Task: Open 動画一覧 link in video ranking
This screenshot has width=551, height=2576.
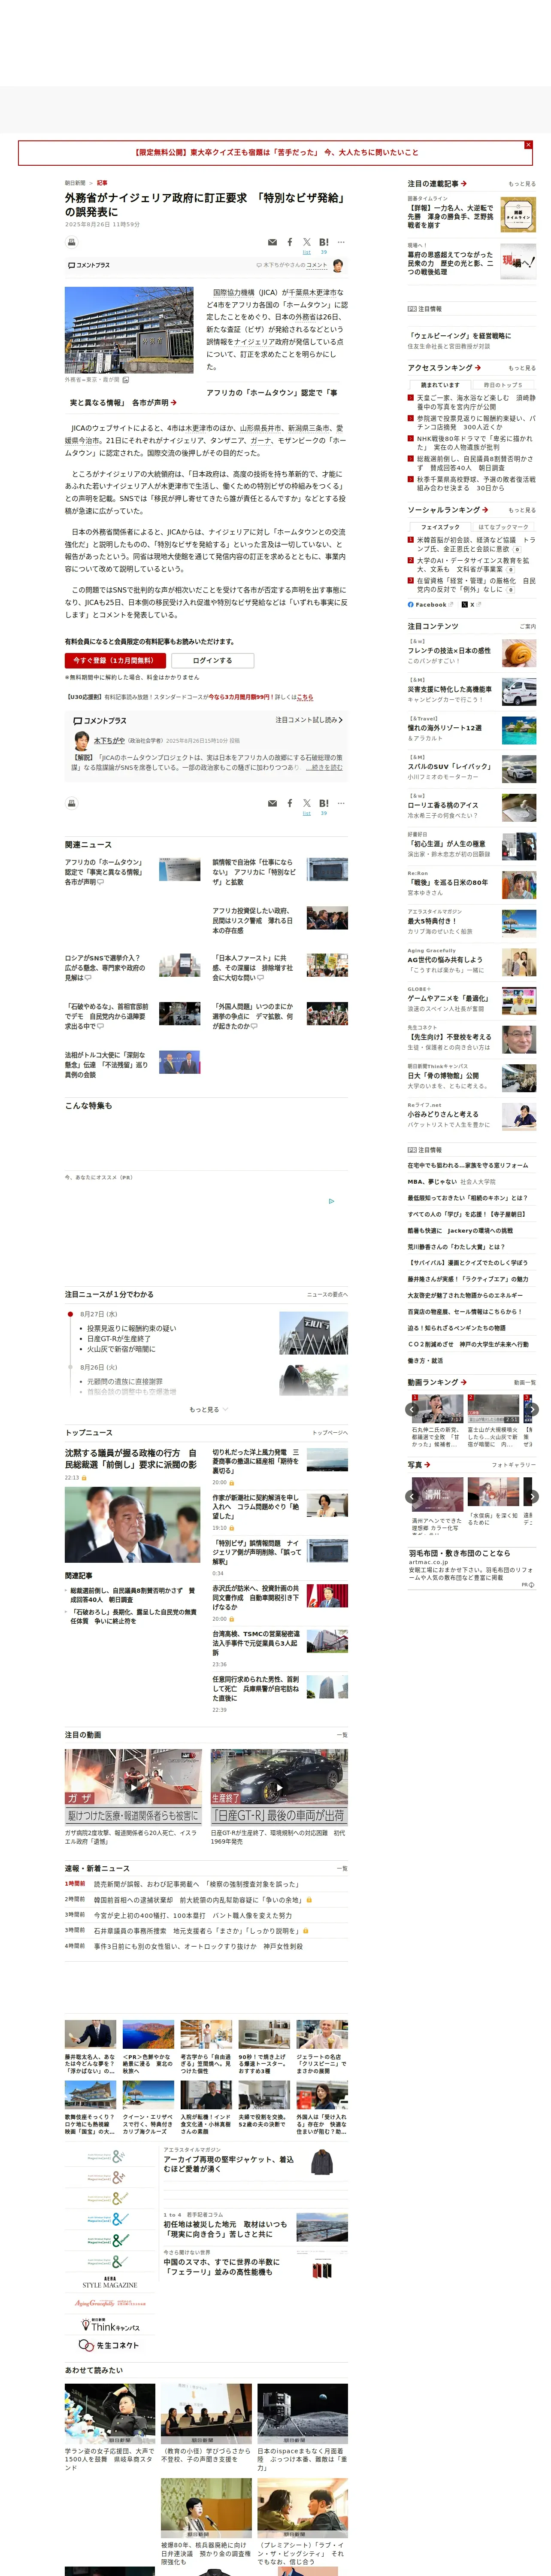Action: pyautogui.click(x=524, y=1382)
